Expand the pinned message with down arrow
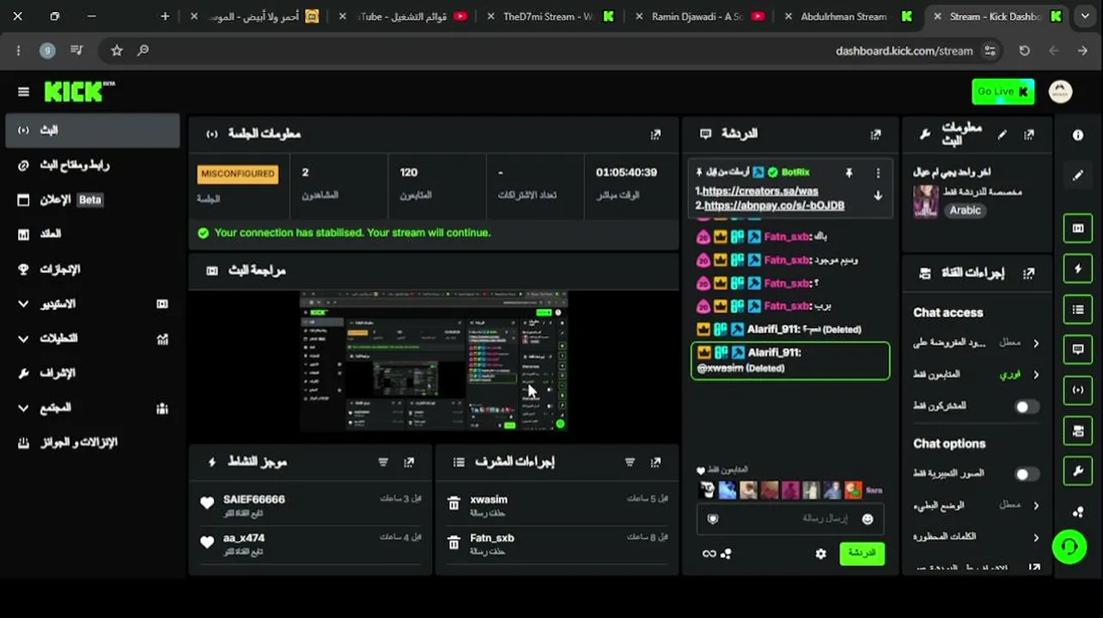 pos(878,195)
